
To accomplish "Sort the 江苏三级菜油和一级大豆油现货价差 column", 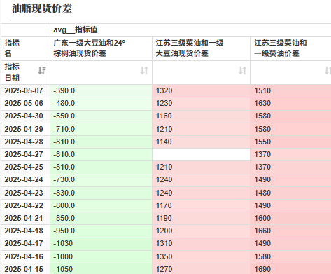I will 243,71.
